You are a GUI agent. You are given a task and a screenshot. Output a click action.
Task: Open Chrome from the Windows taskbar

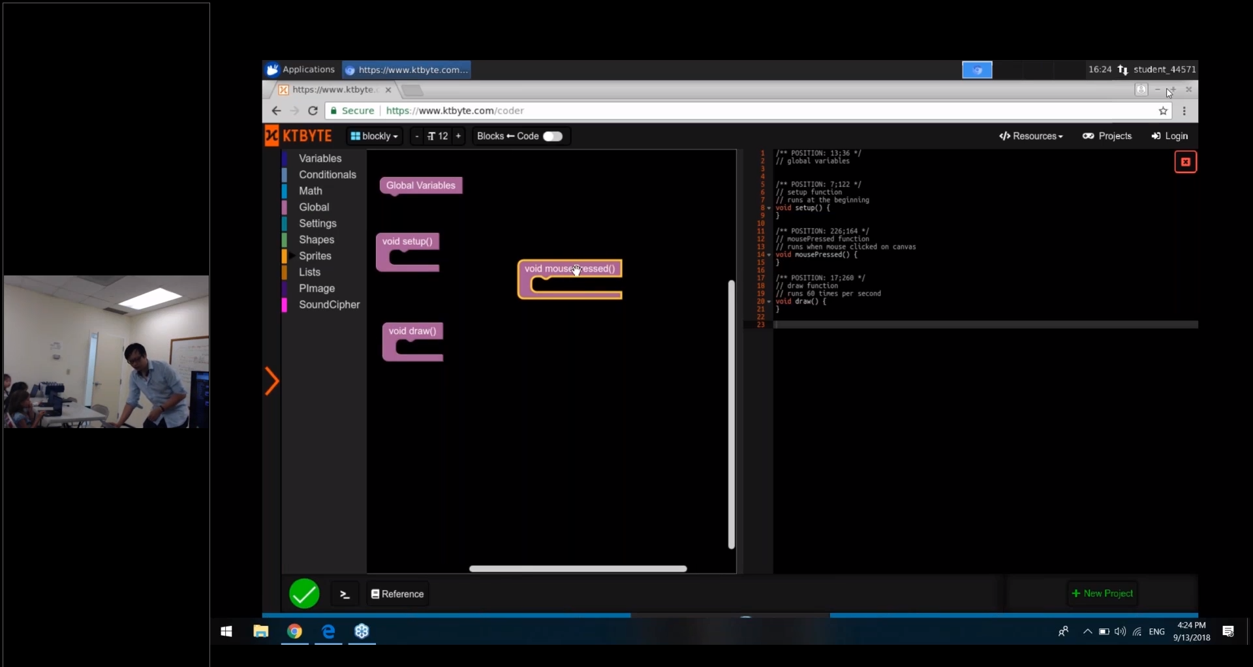(x=294, y=631)
